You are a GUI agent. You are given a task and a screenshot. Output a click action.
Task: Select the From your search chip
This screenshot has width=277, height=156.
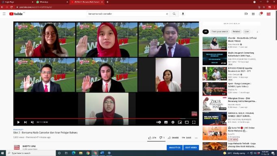(x=220, y=32)
